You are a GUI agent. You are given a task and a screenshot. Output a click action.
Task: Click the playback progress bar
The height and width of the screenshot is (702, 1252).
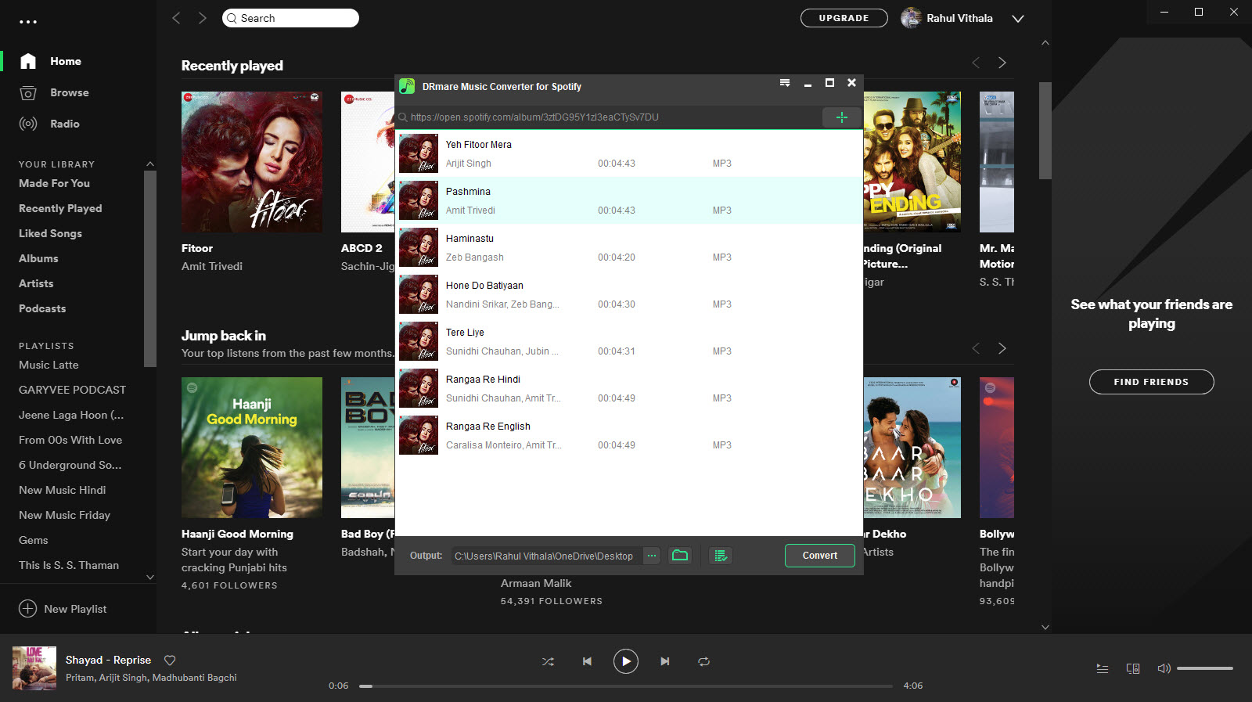click(626, 686)
